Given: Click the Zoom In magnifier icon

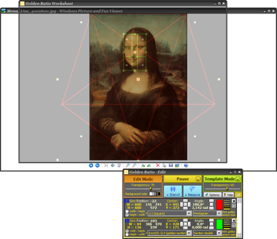Looking at the screenshot, I should pyautogui.click(x=128, y=166).
